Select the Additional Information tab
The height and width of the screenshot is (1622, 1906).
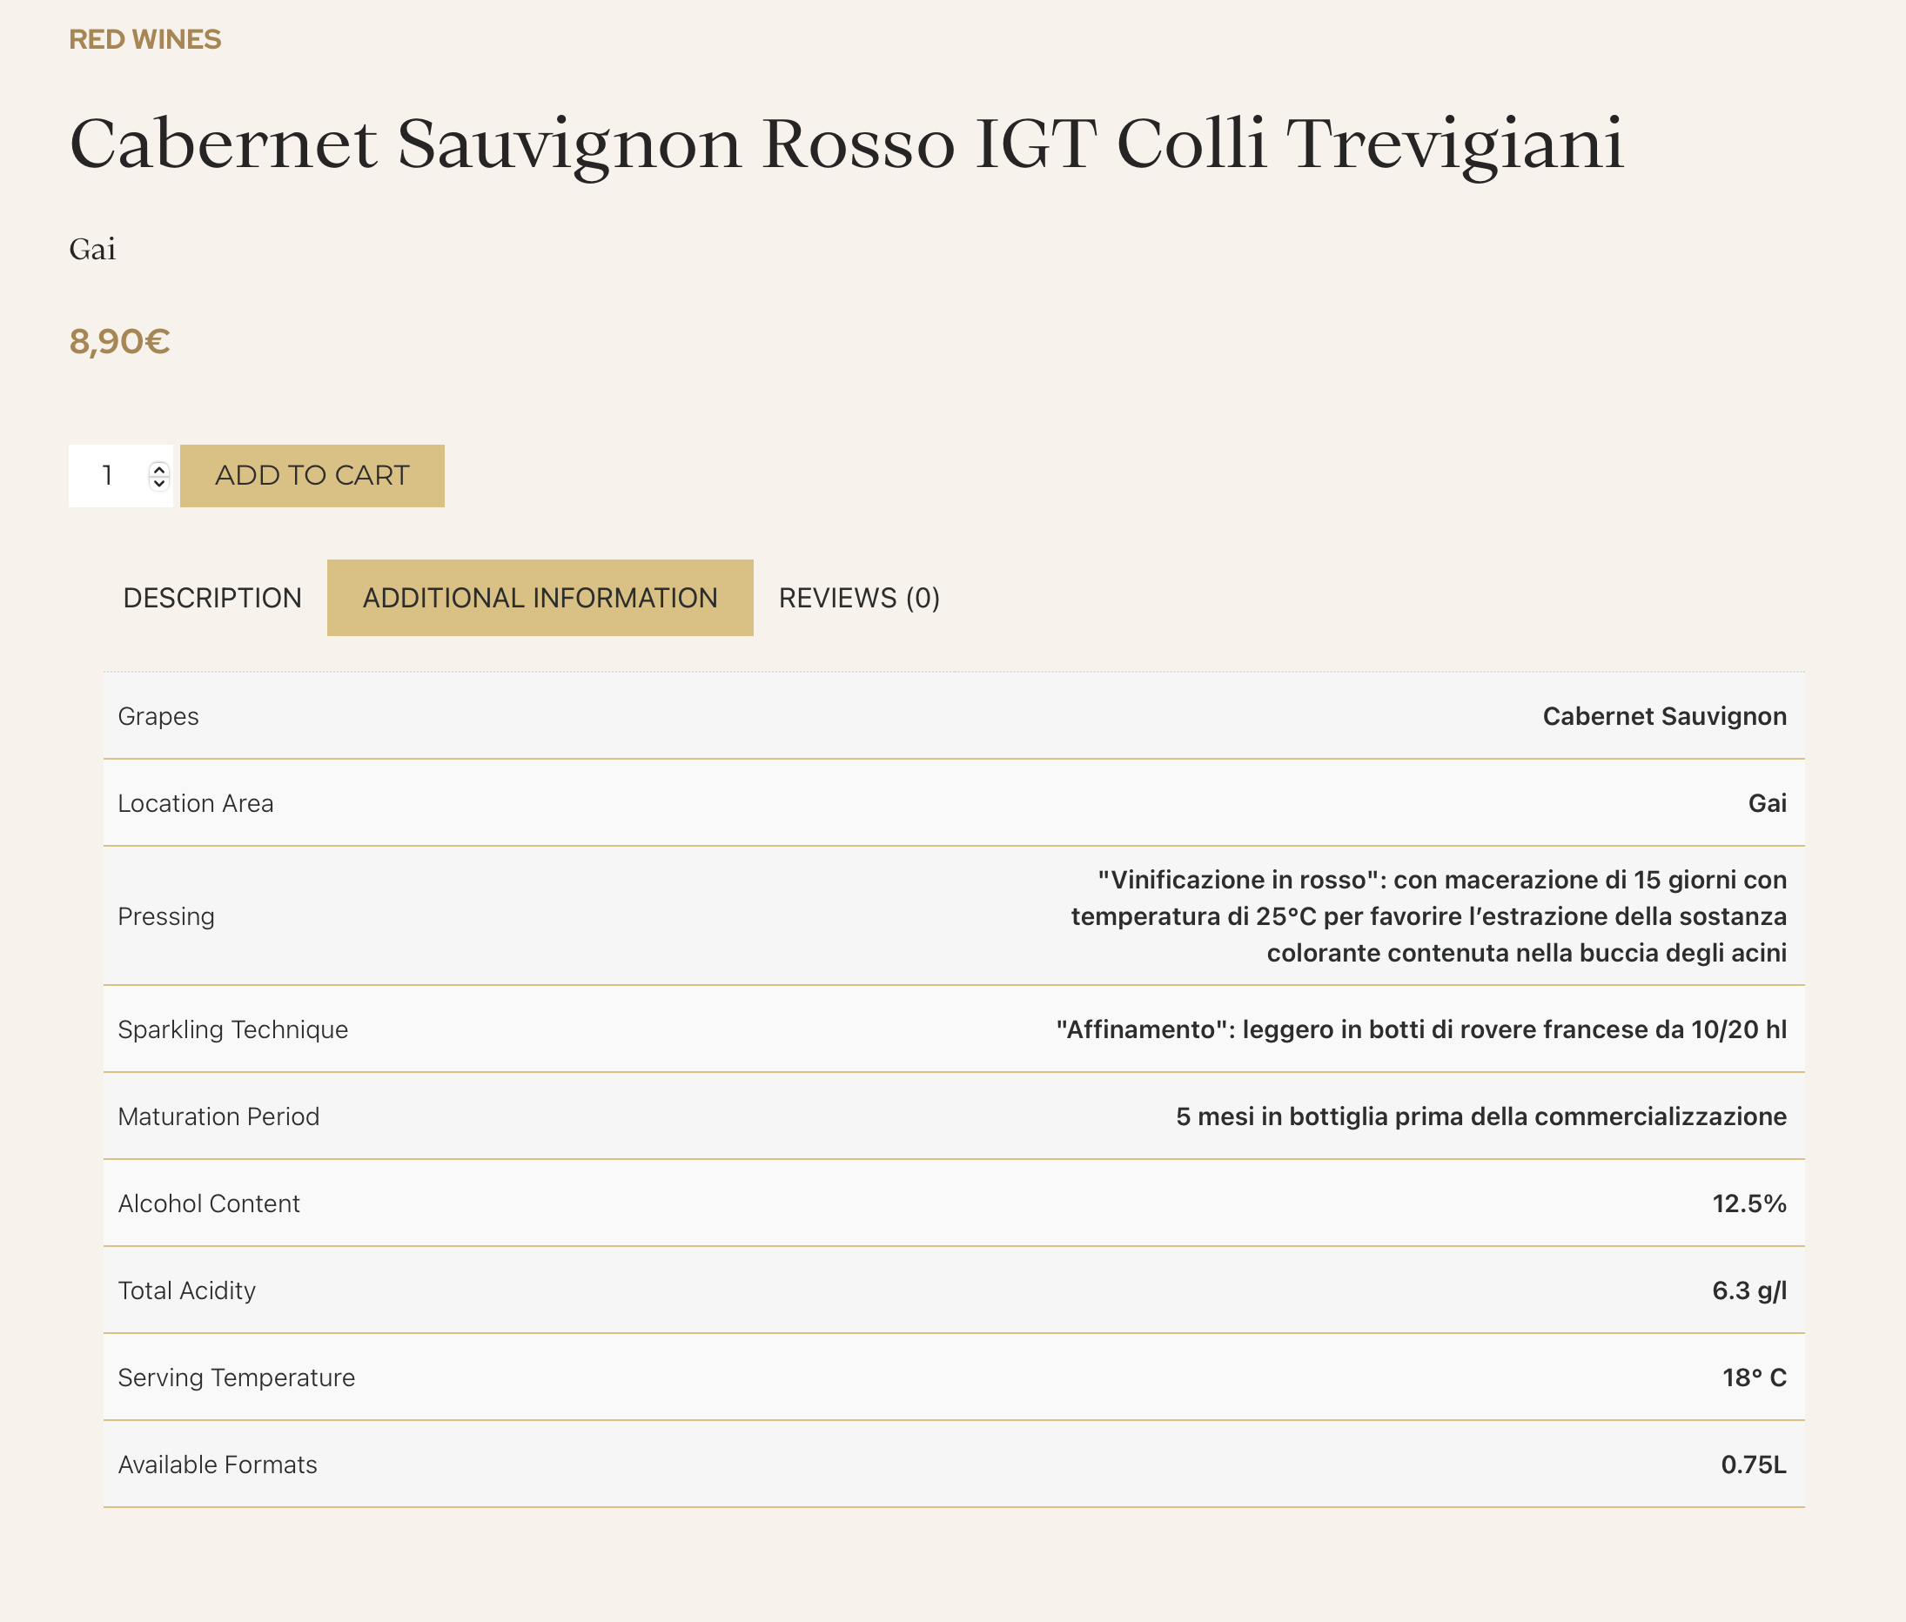(x=540, y=598)
